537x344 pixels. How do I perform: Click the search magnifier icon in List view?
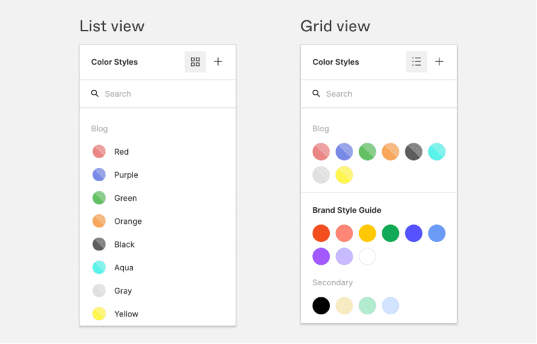pyautogui.click(x=95, y=93)
